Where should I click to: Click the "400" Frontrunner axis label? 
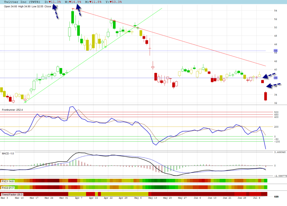click(x=276, y=117)
